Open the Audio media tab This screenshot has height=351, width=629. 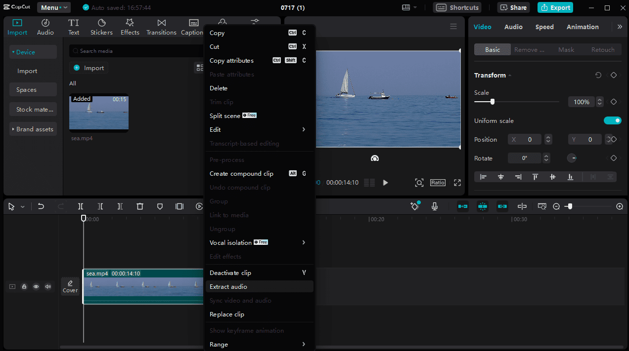[45, 27]
